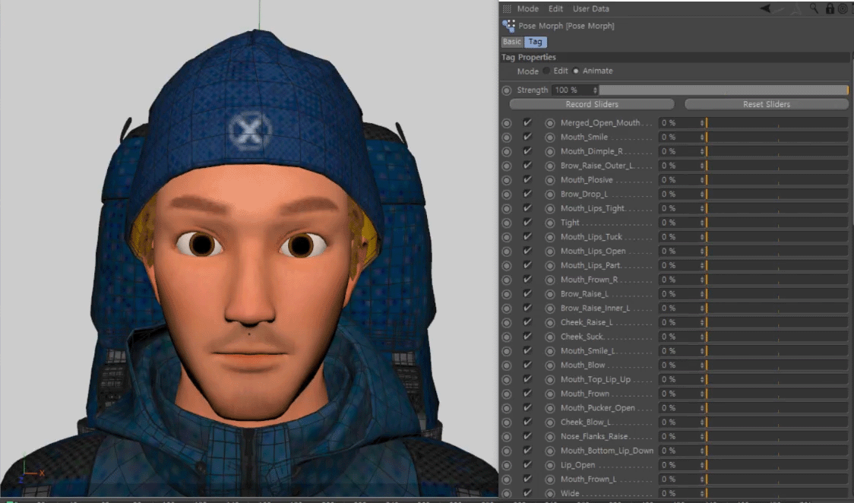Click the inner circle icon beside Mouth_Frown_R
This screenshot has width=854, height=503.
pos(549,280)
